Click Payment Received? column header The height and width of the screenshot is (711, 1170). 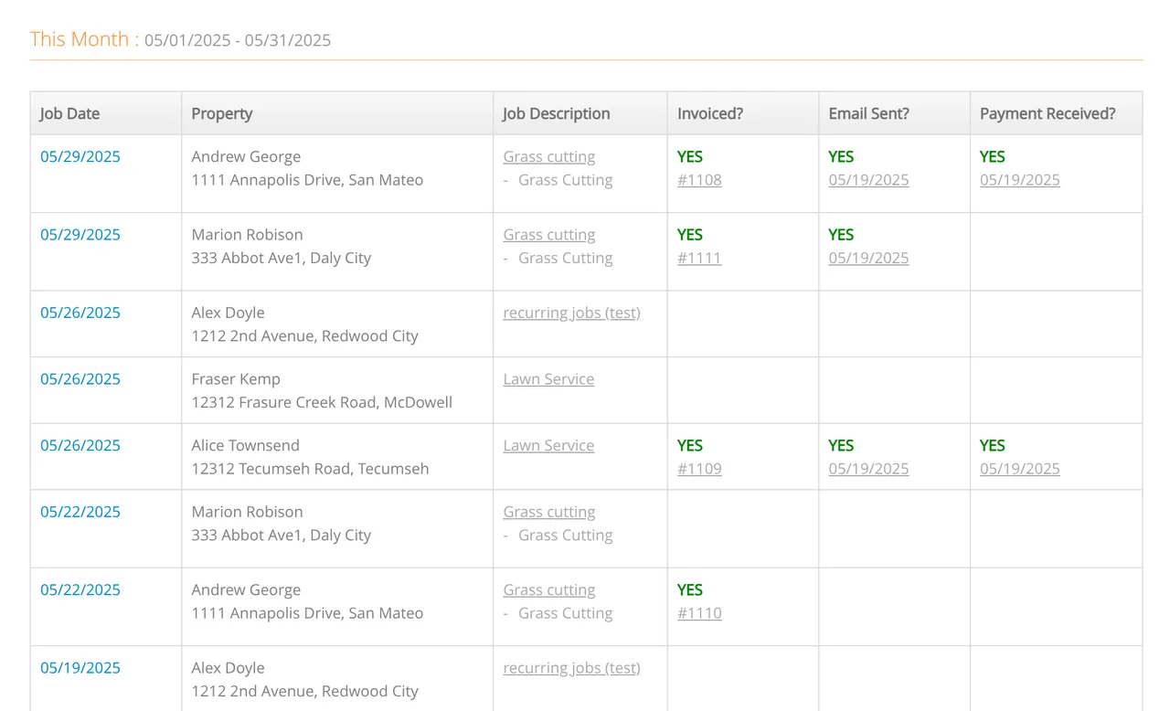(1048, 113)
